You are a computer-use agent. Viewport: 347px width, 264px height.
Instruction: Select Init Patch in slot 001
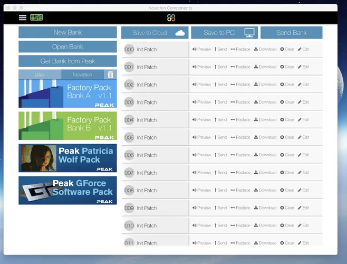coord(147,67)
